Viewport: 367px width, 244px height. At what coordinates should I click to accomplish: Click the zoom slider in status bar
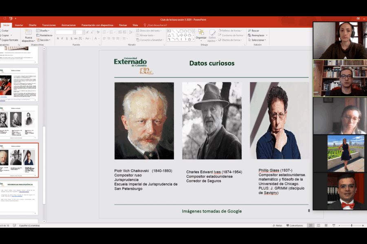[352, 225]
